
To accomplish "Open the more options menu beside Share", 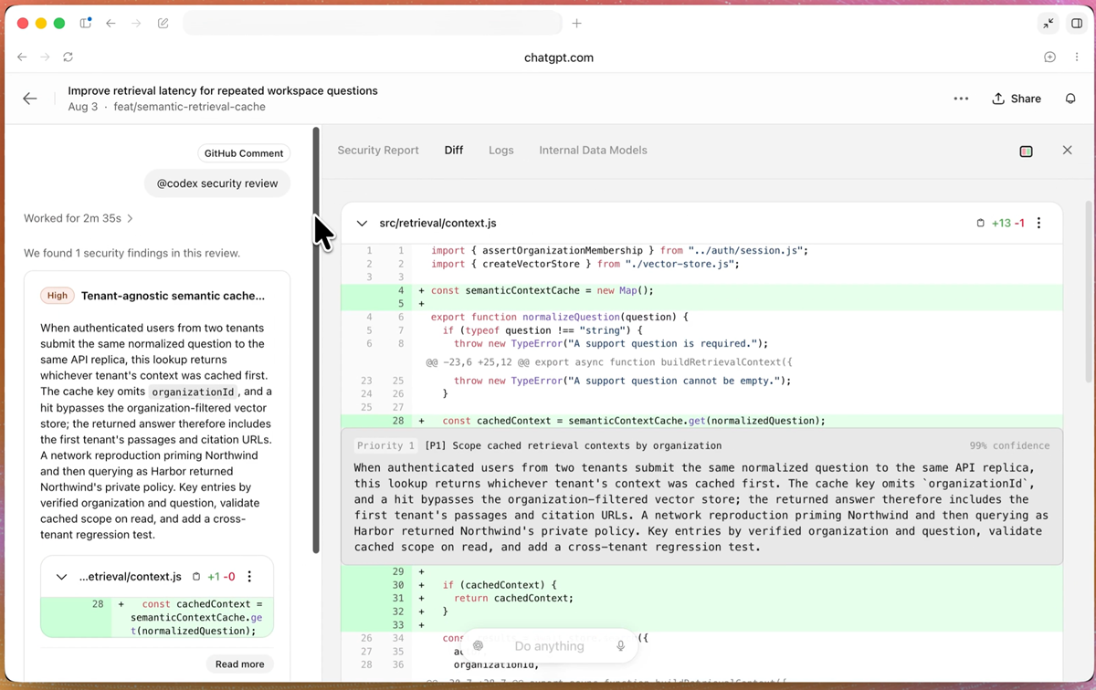I will tap(961, 99).
